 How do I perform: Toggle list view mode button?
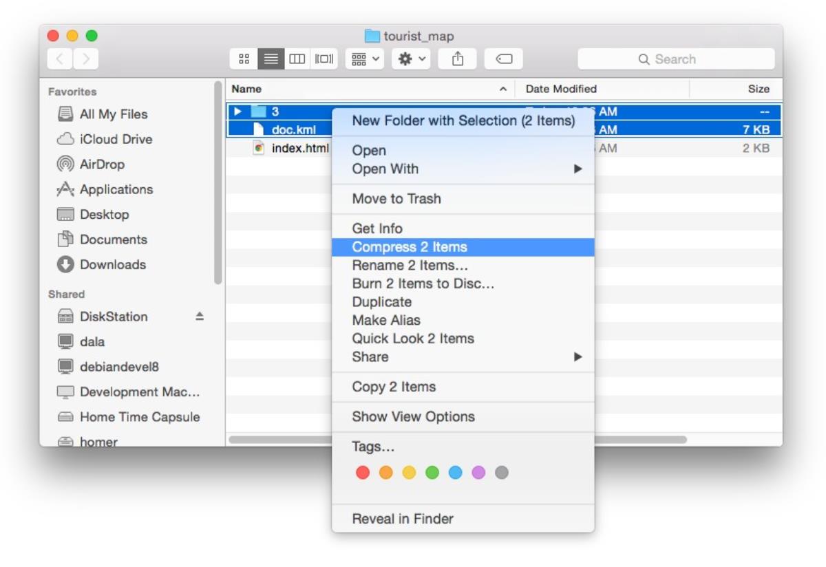coord(271,59)
